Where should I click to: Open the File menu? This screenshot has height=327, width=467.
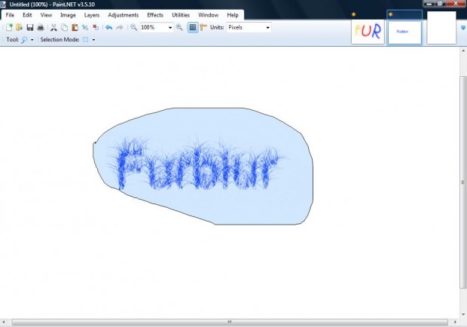point(10,15)
